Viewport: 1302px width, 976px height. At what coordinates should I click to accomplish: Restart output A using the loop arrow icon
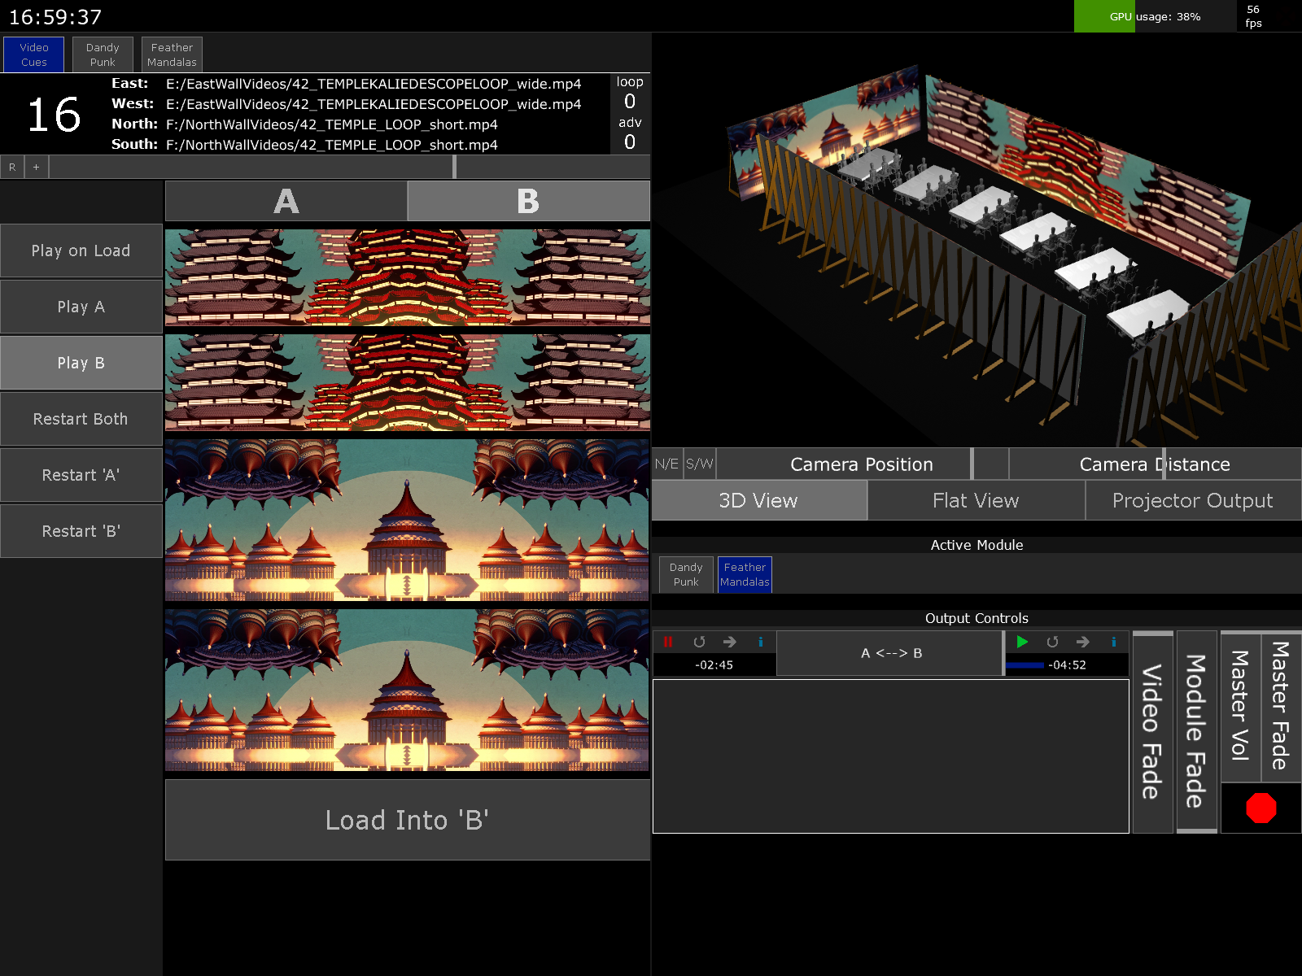tap(699, 642)
